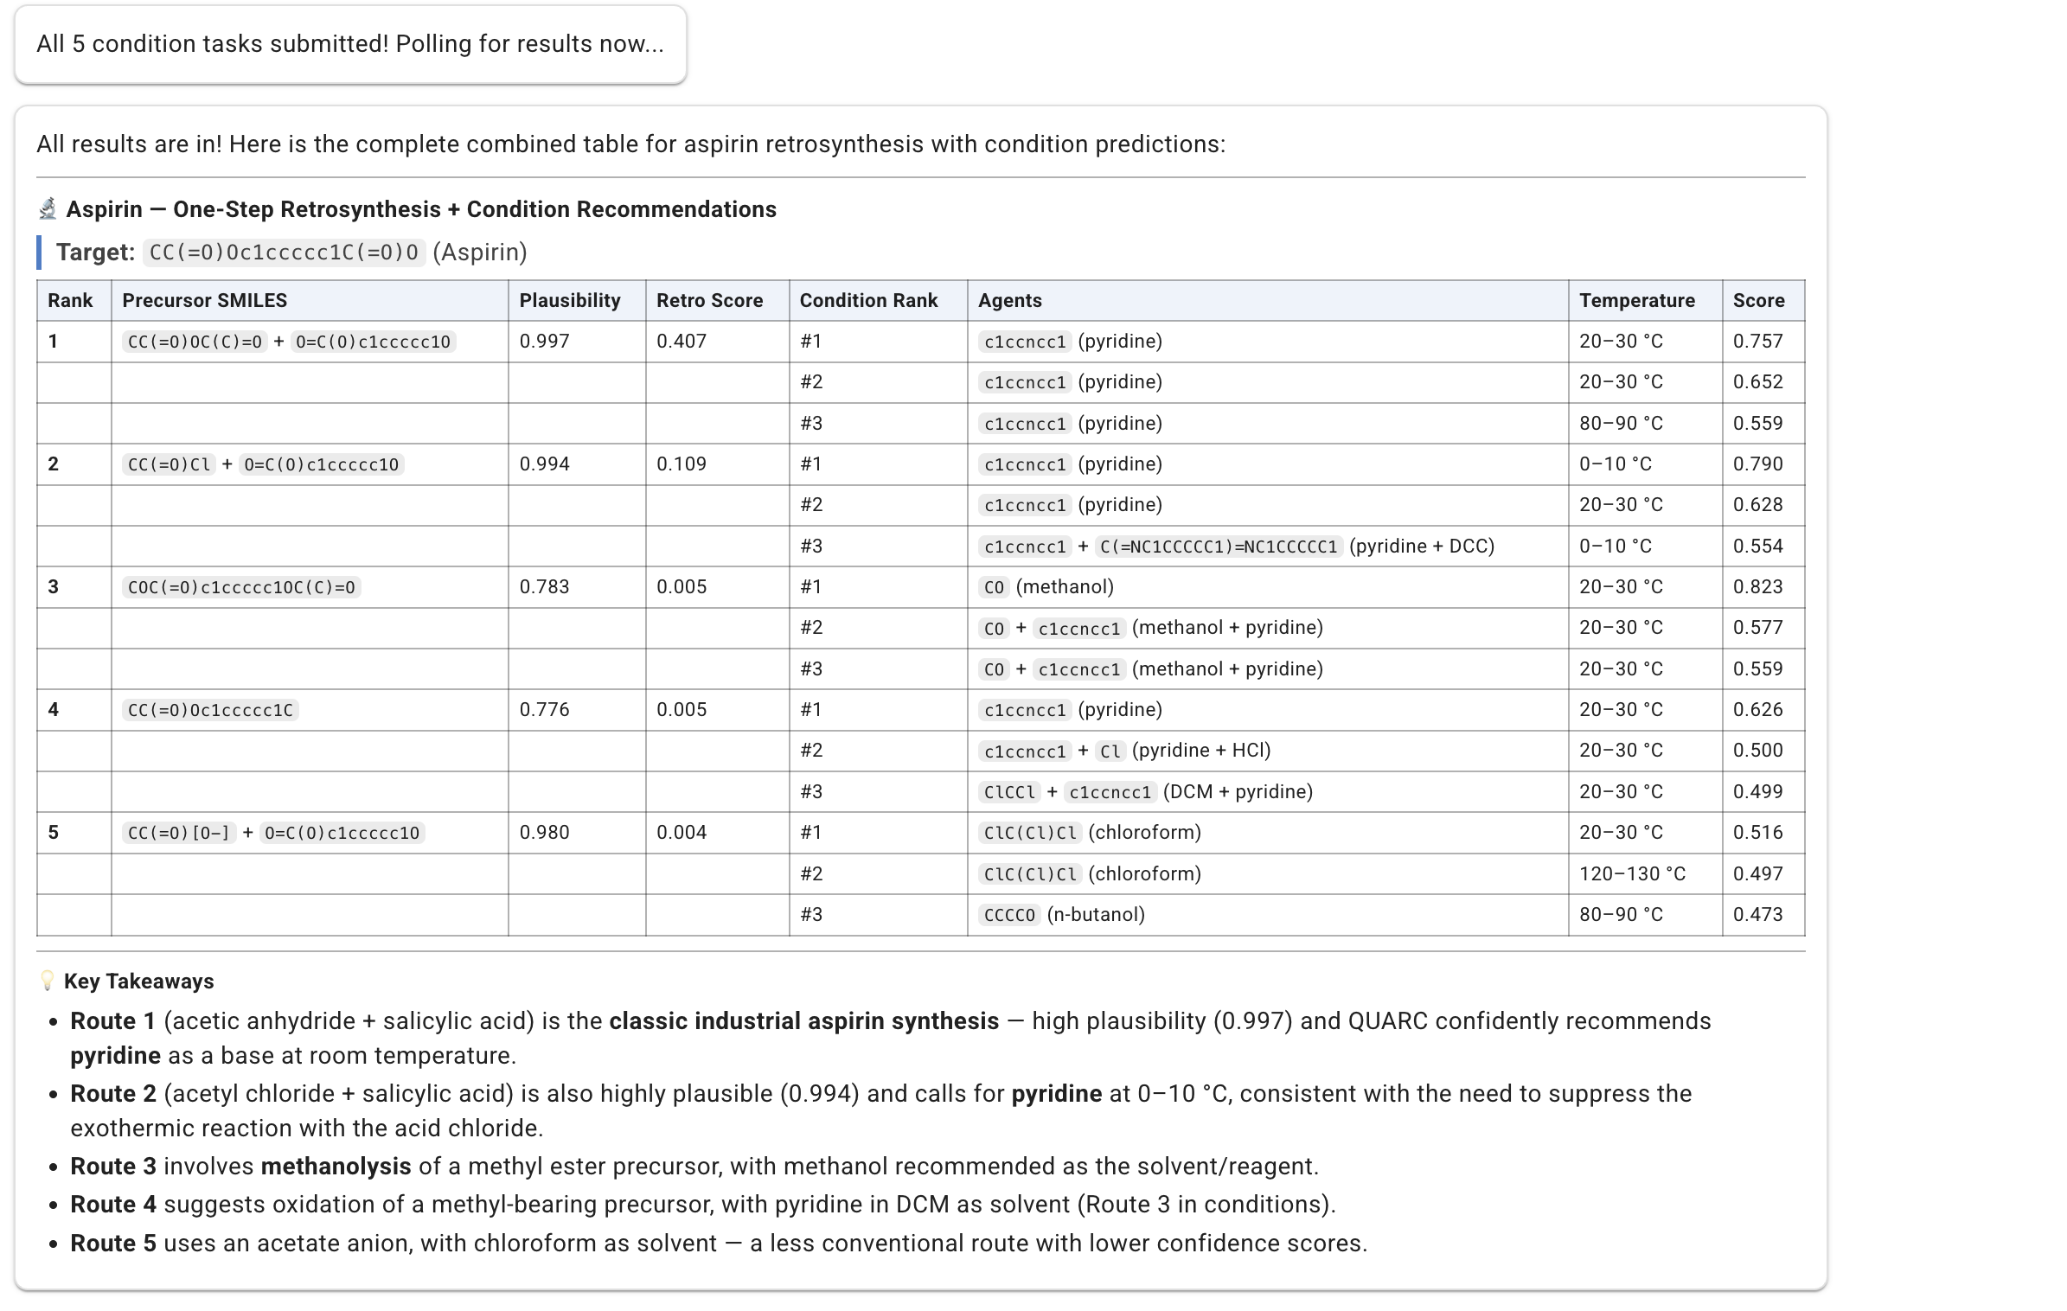The height and width of the screenshot is (1311, 2067).
Task: Click the polling status message box
Action: tap(349, 43)
